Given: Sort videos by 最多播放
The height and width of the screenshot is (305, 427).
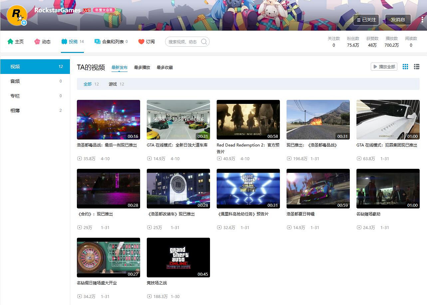Looking at the screenshot, I should pyautogui.click(x=142, y=67).
